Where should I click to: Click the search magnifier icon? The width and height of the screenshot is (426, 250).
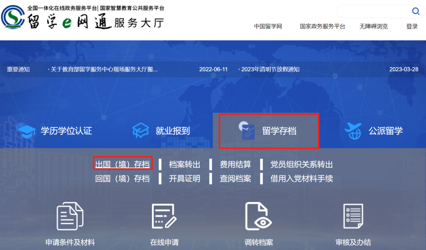point(415,11)
